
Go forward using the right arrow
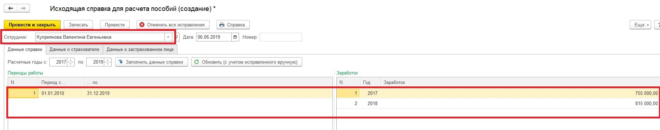(23, 8)
